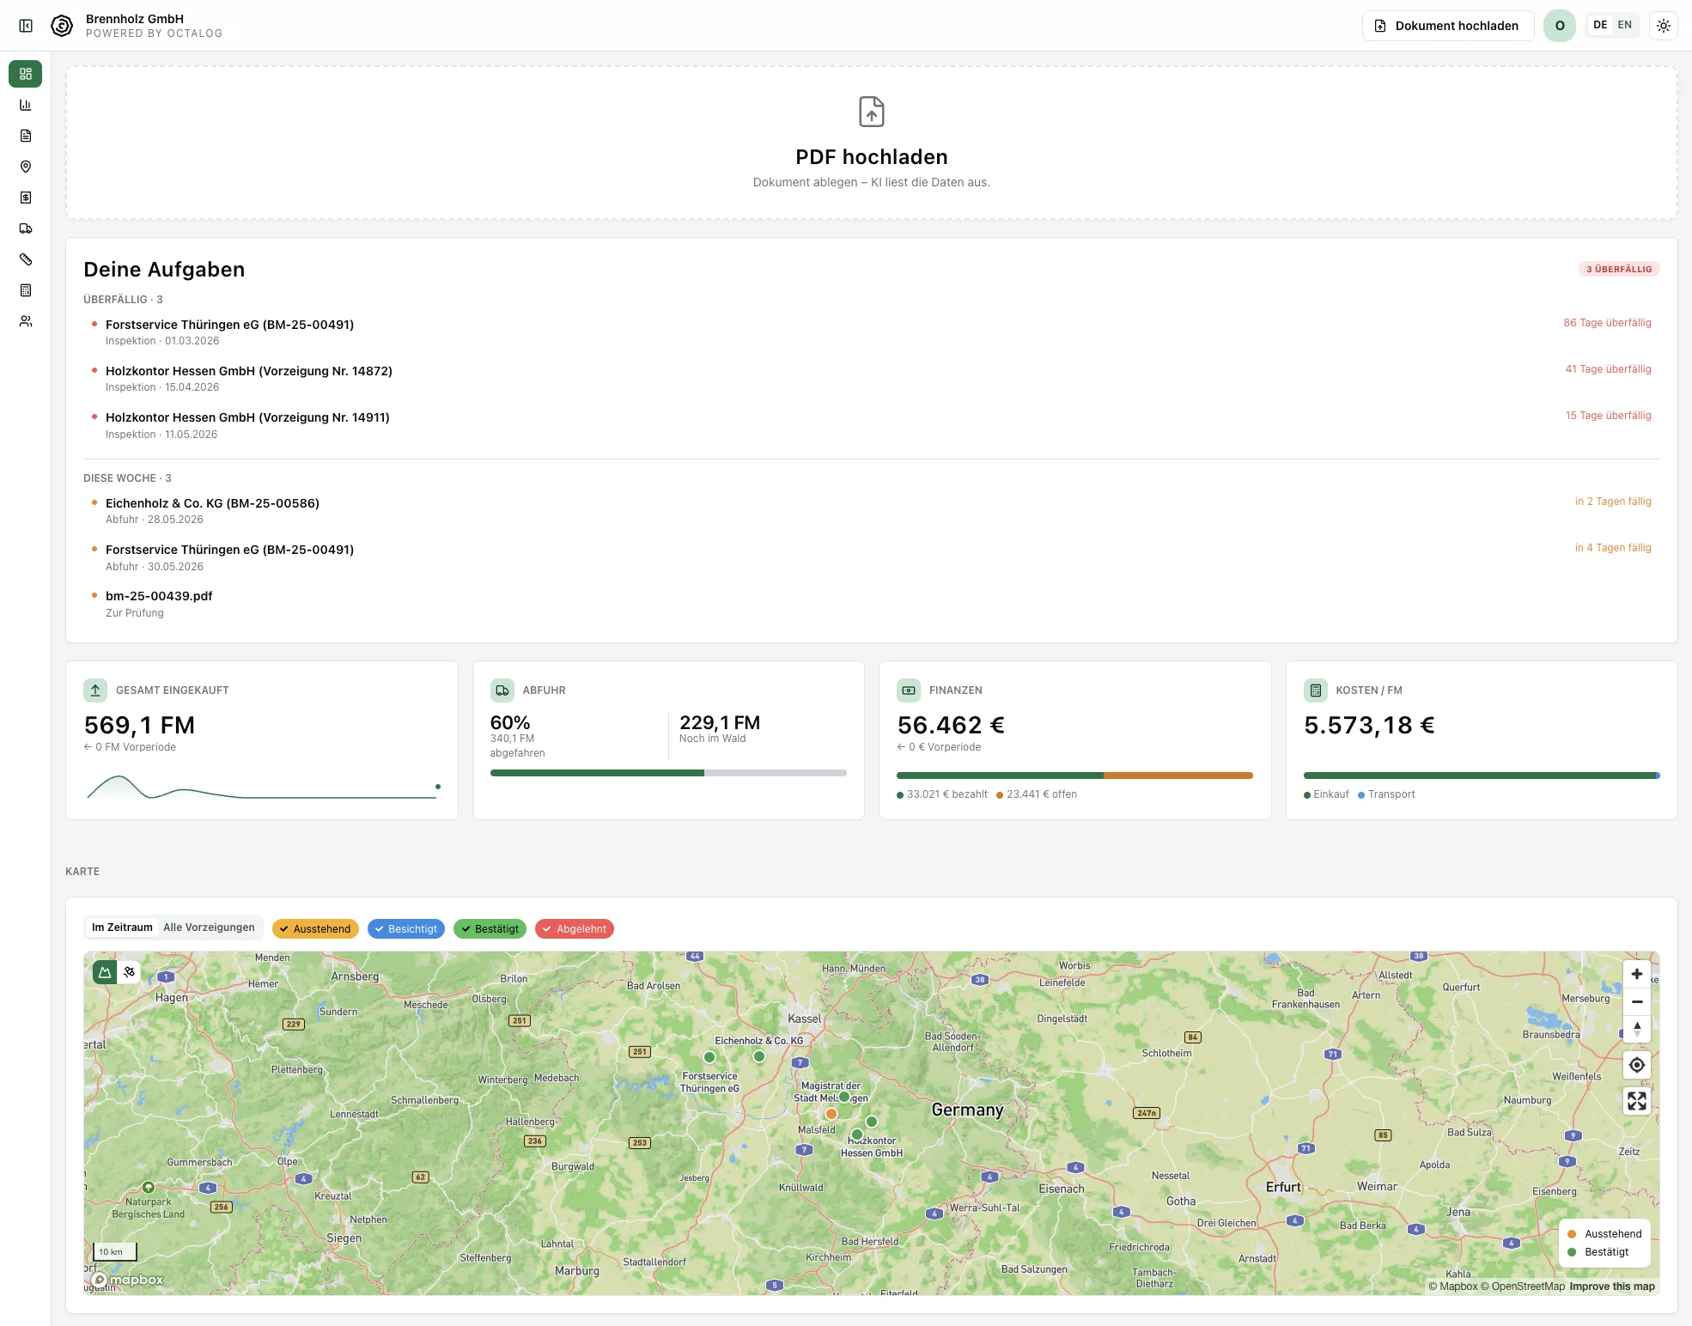
Task: Open the bar chart analytics page
Action: (26, 105)
